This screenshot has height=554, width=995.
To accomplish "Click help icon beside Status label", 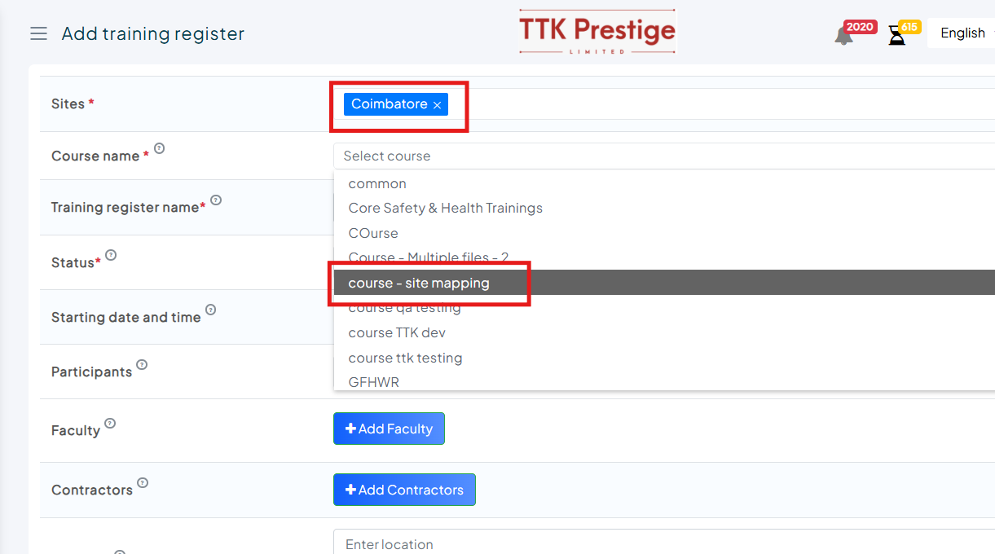I will pos(111,255).
